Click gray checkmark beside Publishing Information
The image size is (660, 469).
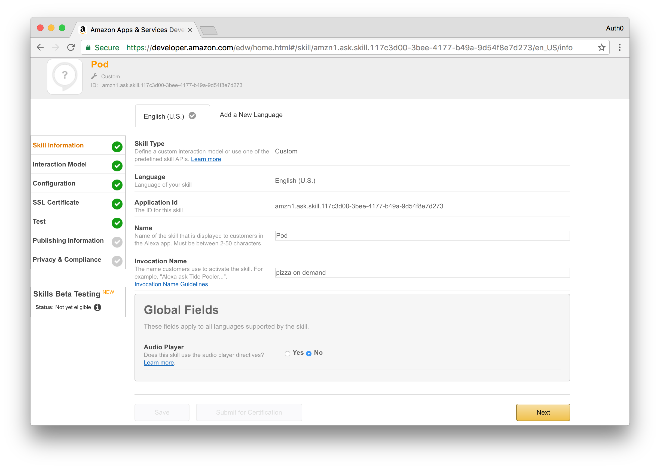[117, 242]
